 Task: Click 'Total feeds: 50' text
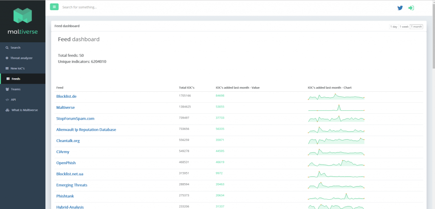(x=71, y=55)
